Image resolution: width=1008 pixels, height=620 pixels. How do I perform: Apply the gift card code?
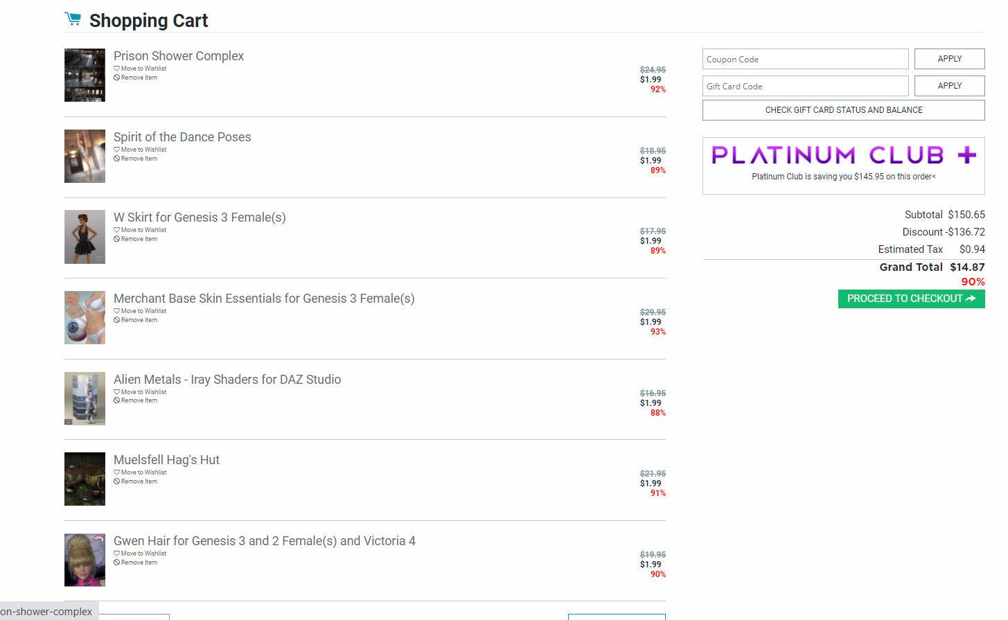pos(949,86)
